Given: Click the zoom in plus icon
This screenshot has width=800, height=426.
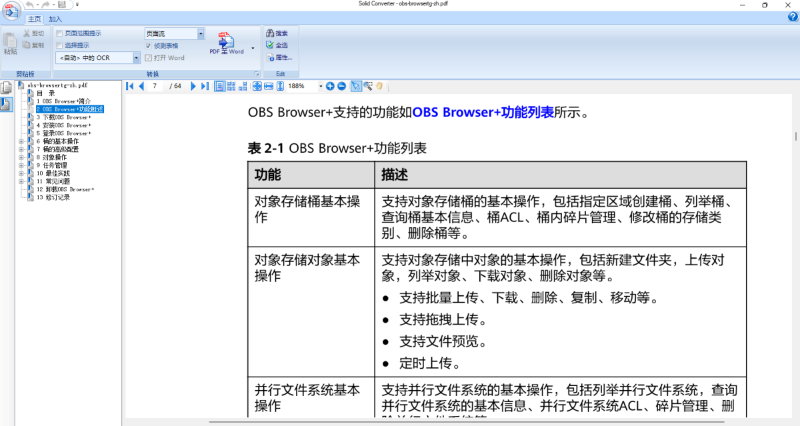Looking at the screenshot, I should tap(329, 85).
